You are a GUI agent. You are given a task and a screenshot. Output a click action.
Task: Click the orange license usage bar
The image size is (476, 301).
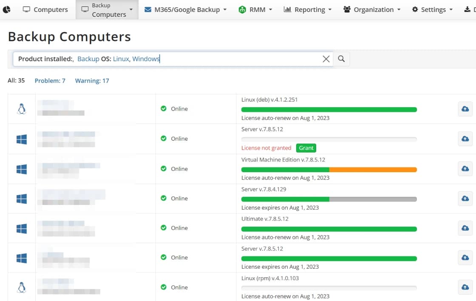374,169
